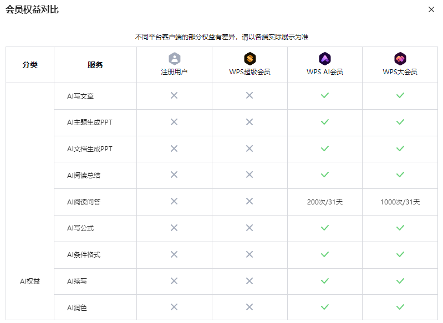Click the AI阅读总结 checkmark under WPS AI会员
Screen dimensions: 443x323
325,175
